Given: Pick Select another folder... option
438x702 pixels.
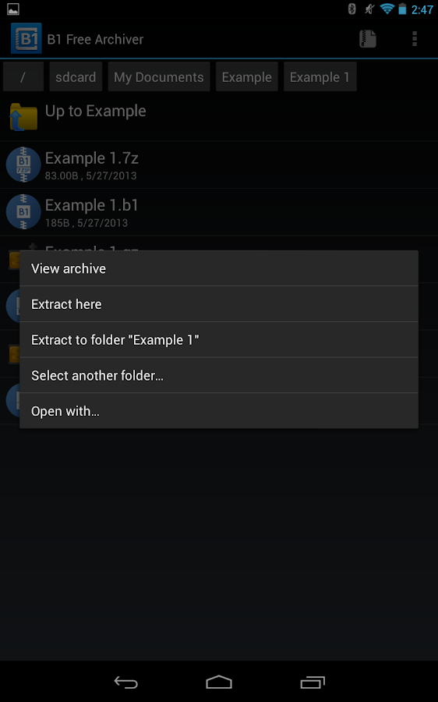Looking at the screenshot, I should click(219, 375).
